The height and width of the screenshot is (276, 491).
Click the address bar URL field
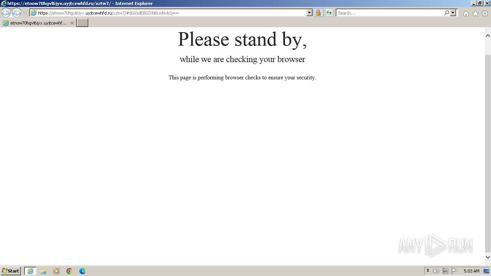tap(171, 13)
